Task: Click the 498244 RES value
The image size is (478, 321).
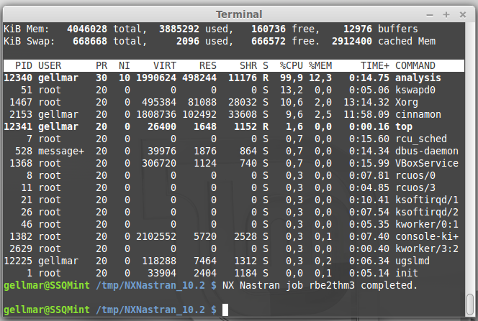Action: (199, 78)
